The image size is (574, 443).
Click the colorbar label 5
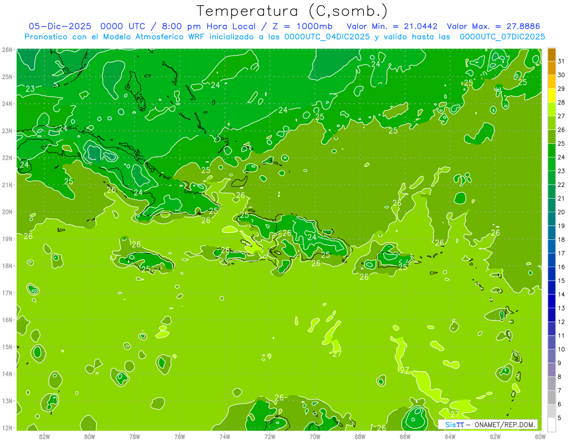point(559,418)
